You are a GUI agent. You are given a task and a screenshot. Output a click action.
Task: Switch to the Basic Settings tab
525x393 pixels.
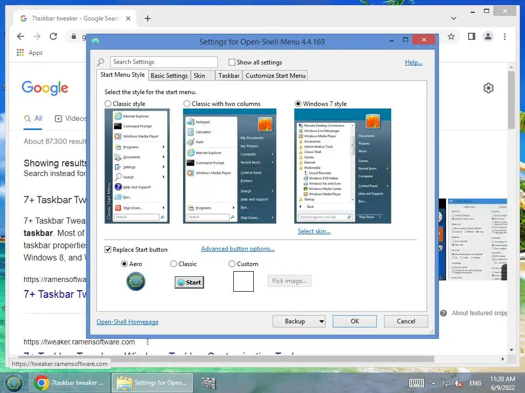[x=169, y=76]
